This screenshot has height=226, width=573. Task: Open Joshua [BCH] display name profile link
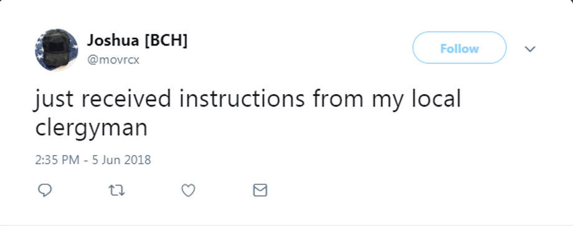[x=137, y=40]
